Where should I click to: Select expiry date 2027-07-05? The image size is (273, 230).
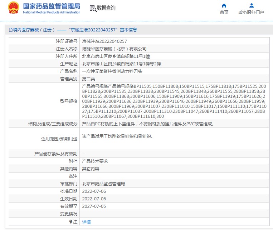click(94, 206)
